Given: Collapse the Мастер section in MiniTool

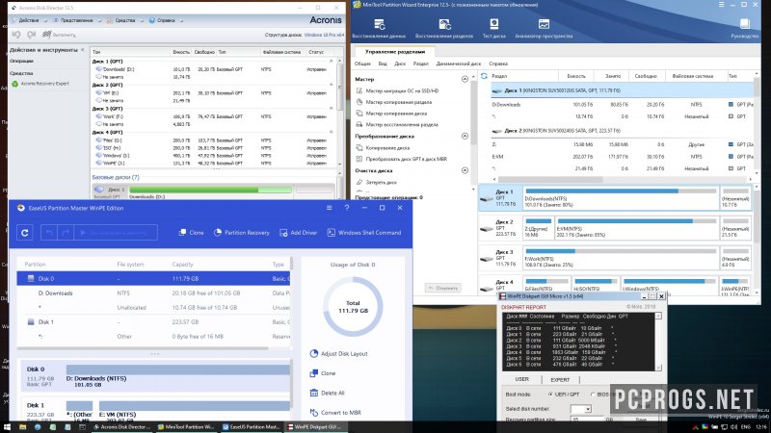Looking at the screenshot, I should [465, 79].
